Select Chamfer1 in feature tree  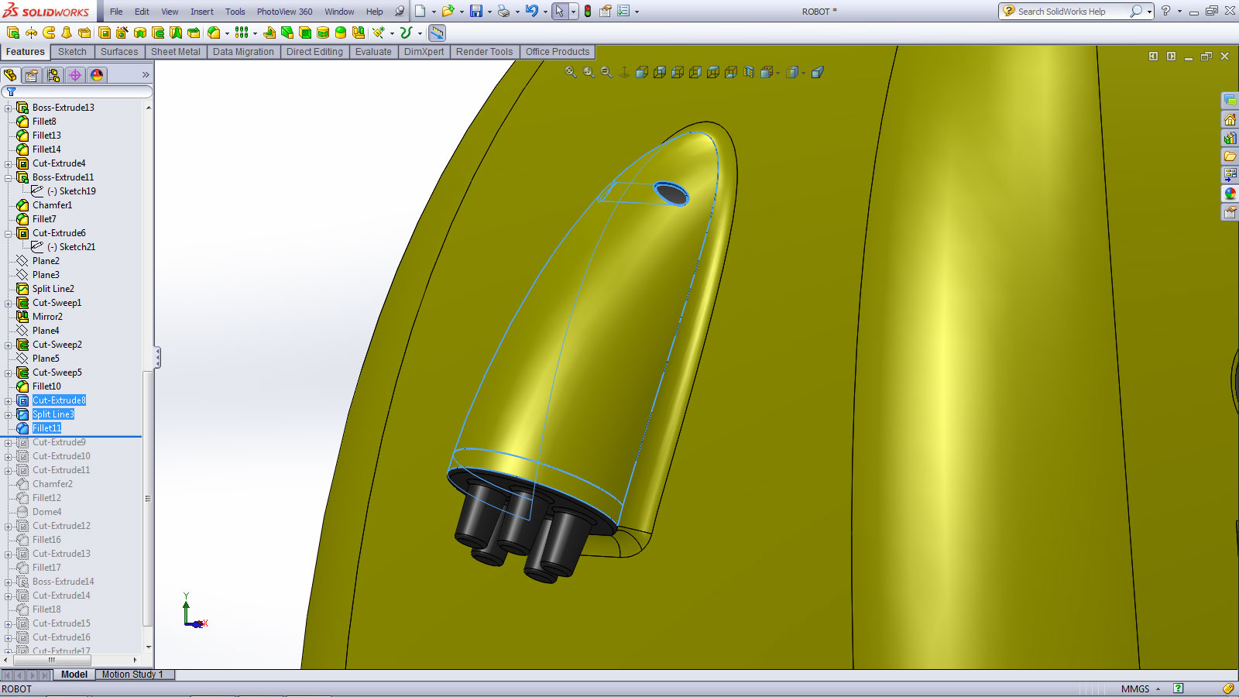pyautogui.click(x=52, y=205)
